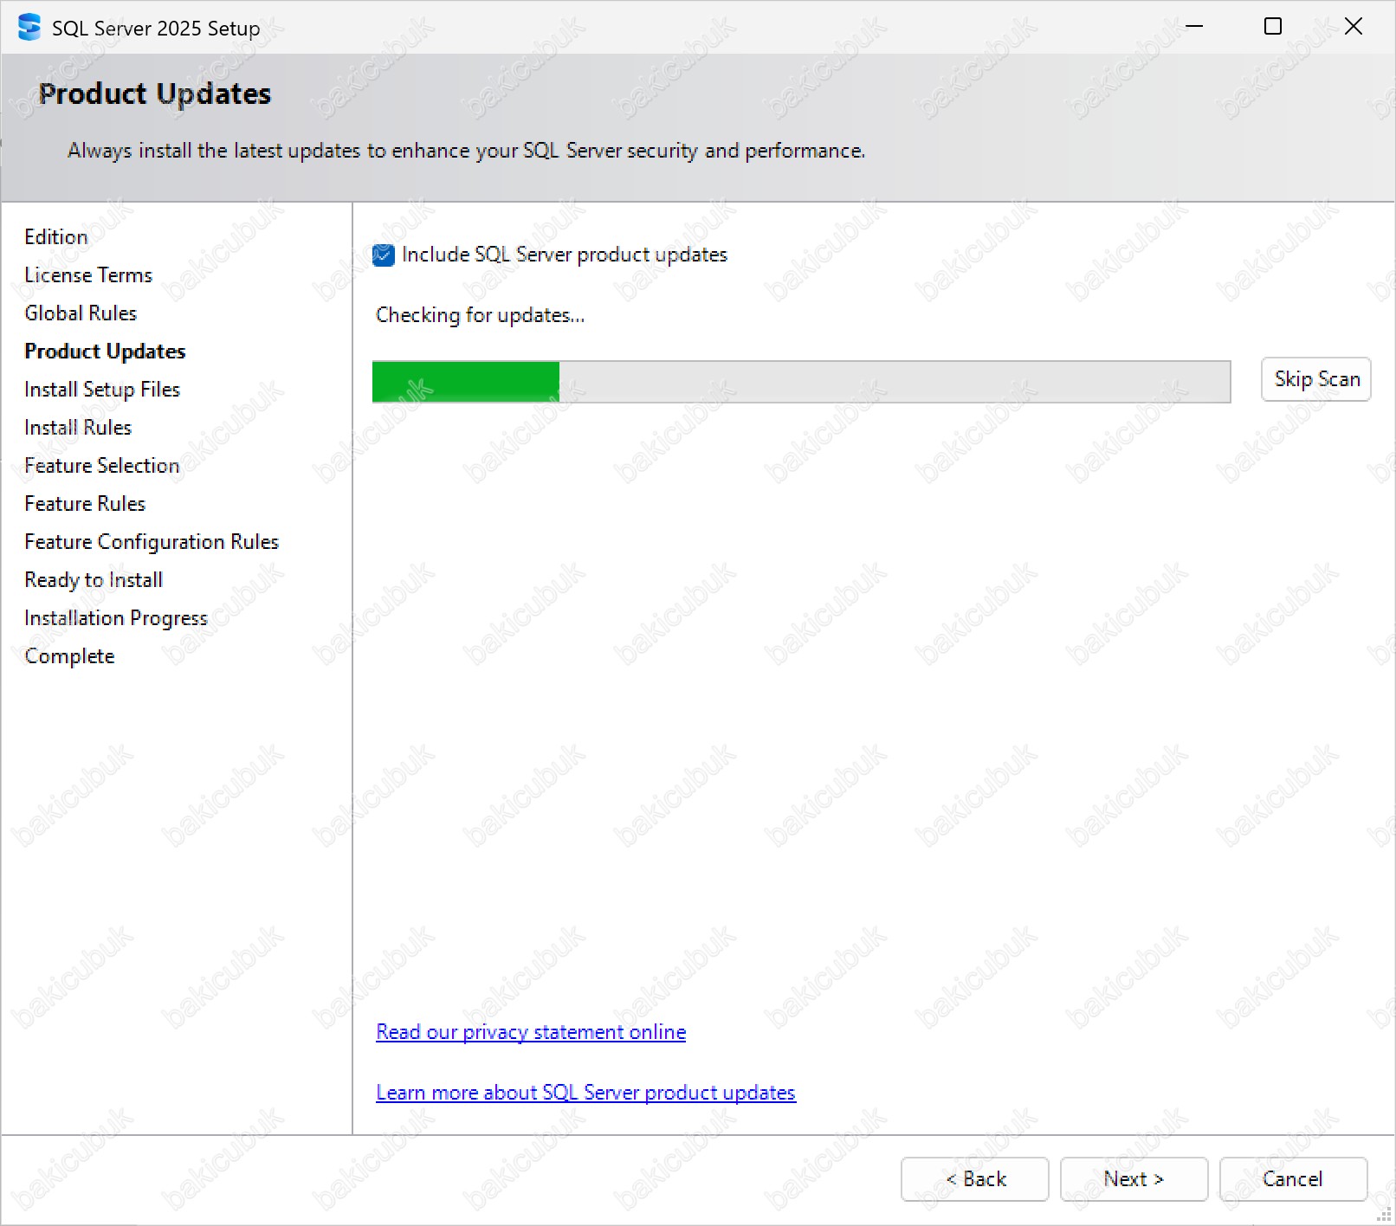Click the Product Updates page heading
The image size is (1396, 1226).
(155, 94)
